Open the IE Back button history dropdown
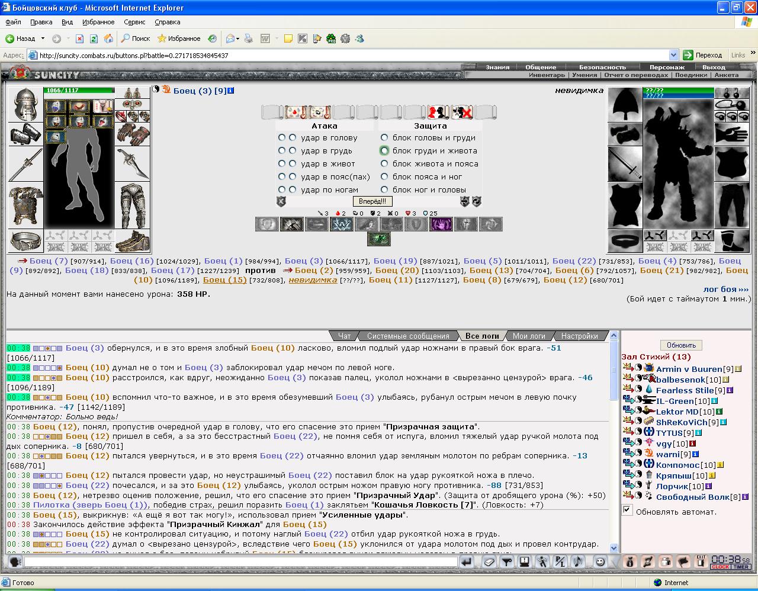 pos(43,38)
